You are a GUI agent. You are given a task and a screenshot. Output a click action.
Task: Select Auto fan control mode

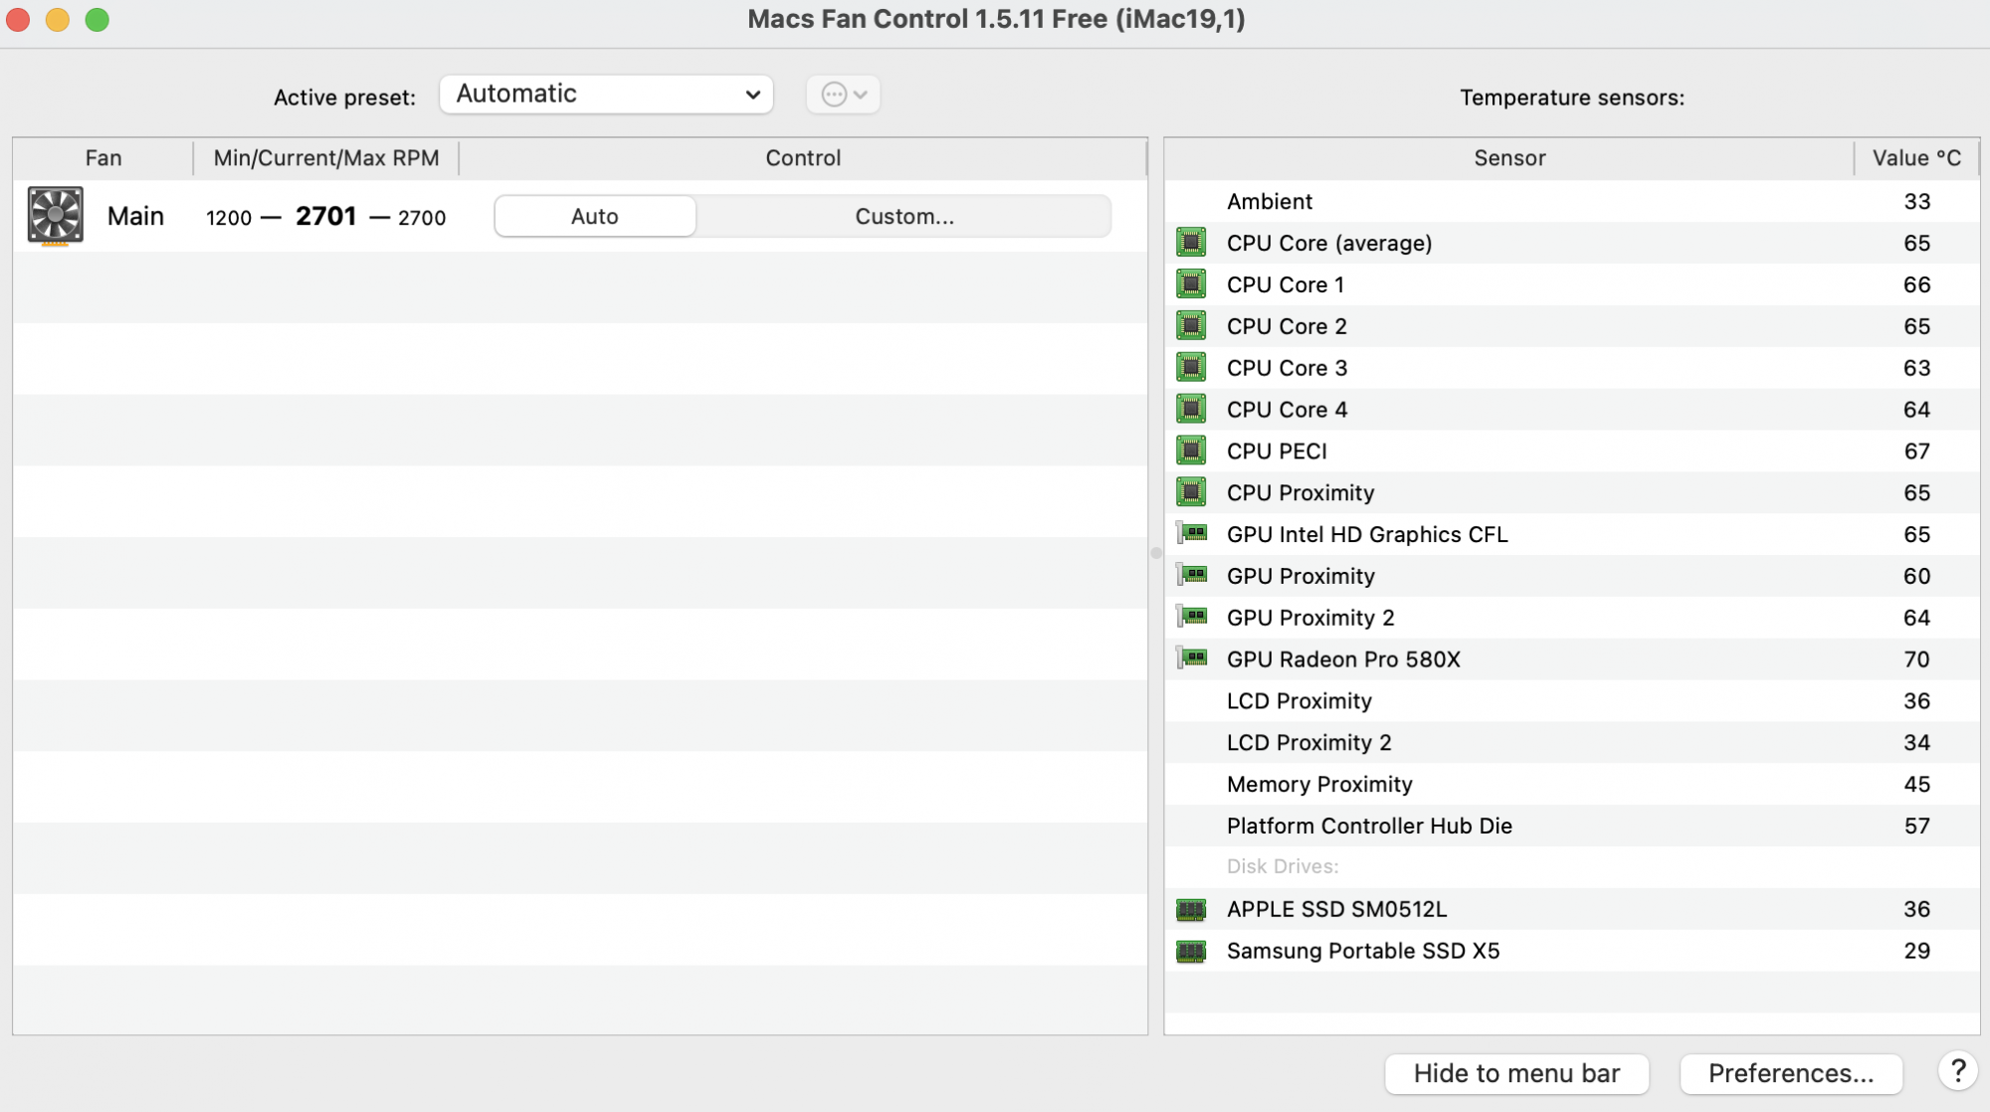point(595,216)
